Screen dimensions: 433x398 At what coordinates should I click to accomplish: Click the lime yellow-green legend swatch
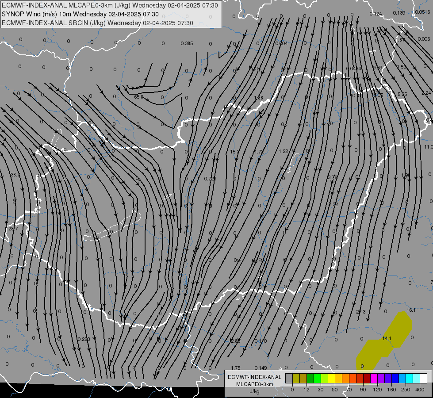point(325,379)
